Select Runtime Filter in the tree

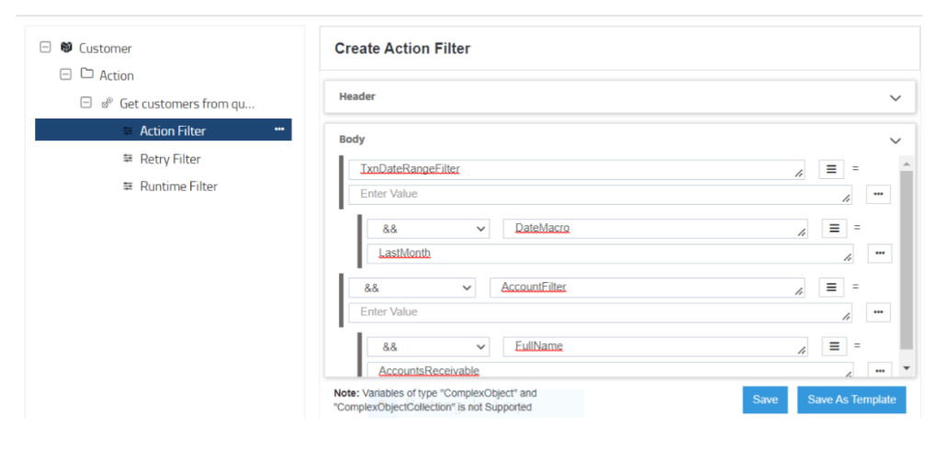click(x=178, y=186)
